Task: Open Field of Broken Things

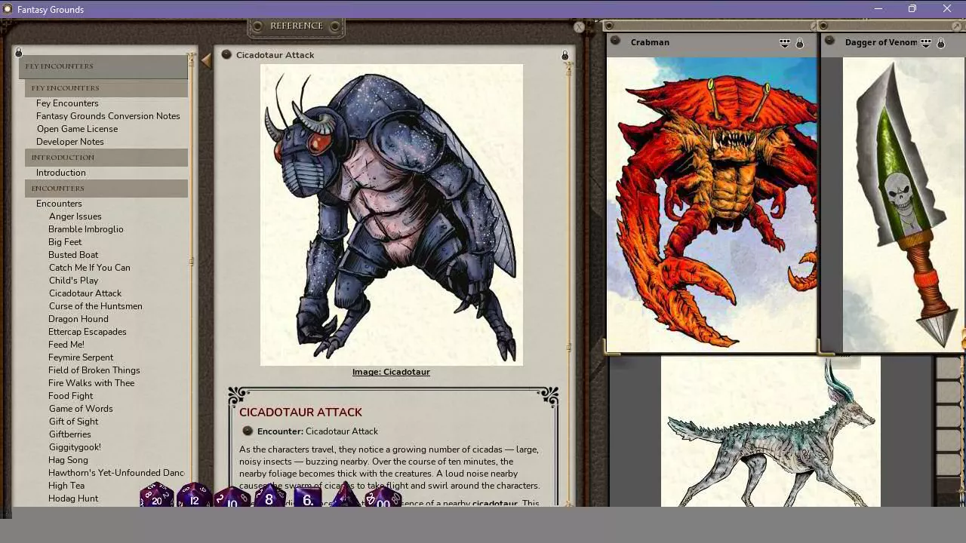Action: 94,370
